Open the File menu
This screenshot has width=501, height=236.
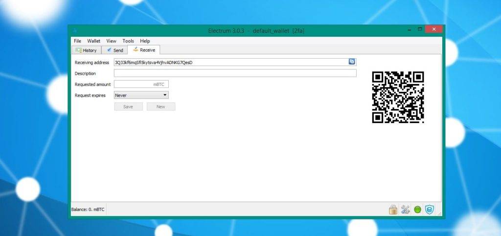77,41
